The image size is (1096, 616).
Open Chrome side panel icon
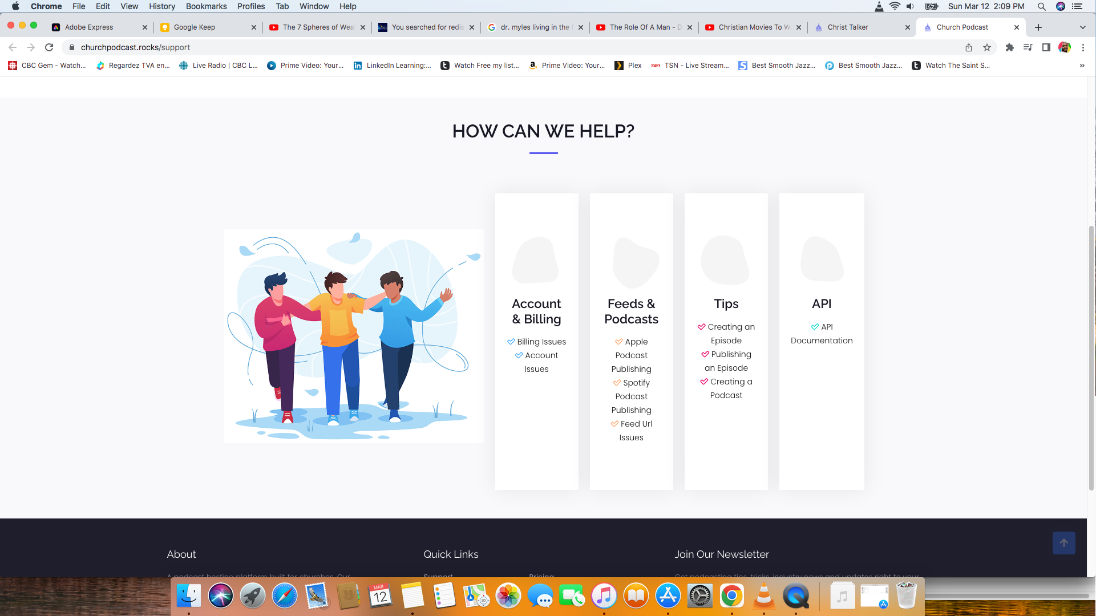(x=1046, y=47)
